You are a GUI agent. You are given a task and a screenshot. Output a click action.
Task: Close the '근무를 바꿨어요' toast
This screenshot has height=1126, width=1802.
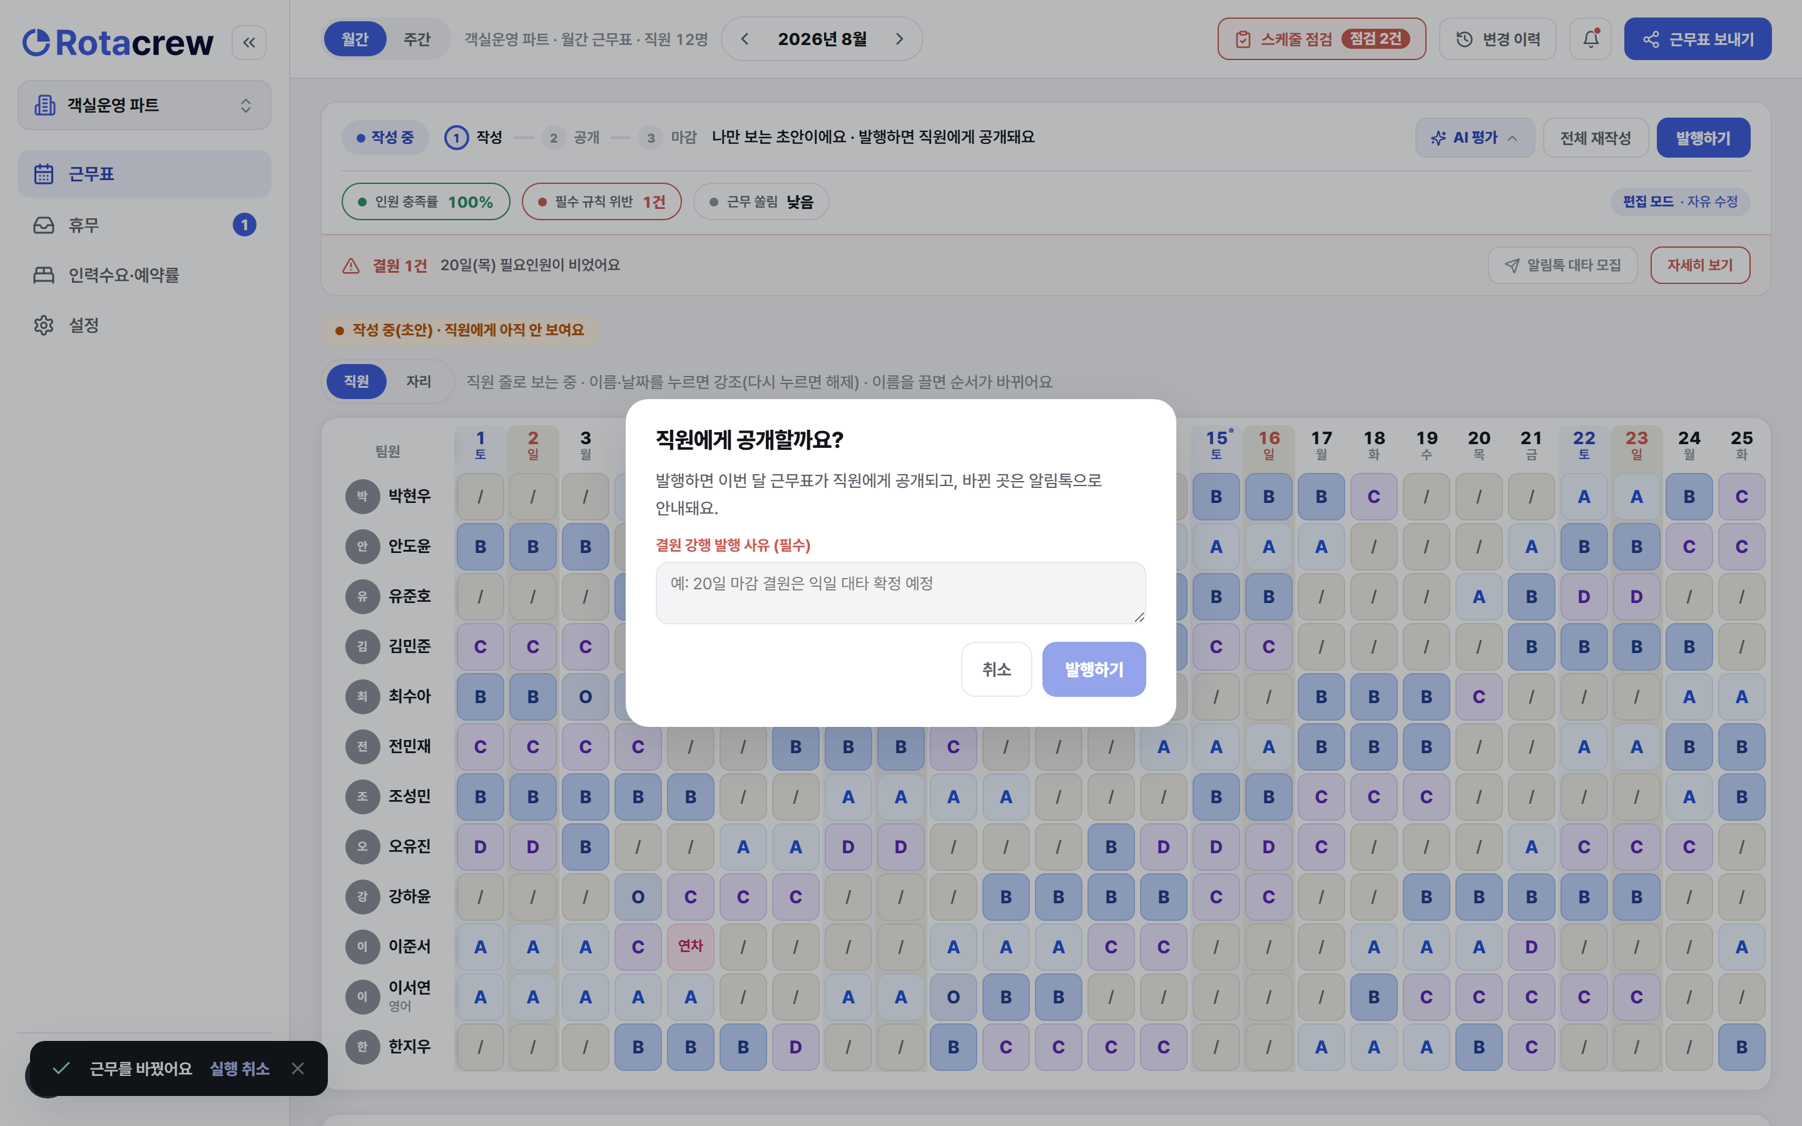[x=298, y=1068]
